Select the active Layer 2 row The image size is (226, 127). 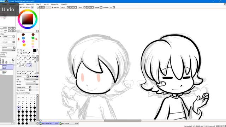tap(7, 67)
